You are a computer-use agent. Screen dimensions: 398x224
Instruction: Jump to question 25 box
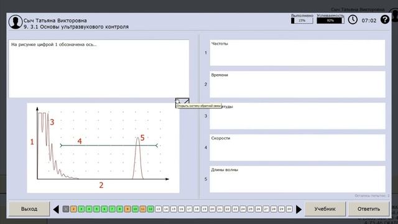251,209
